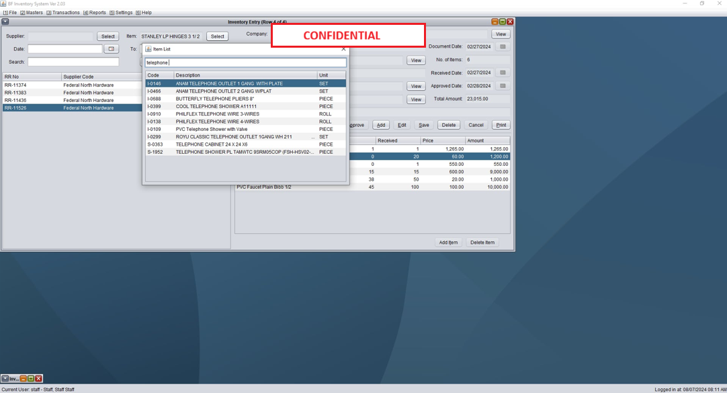Screen dimensions: 727x393
Task: Open the Masters menu
Action: (x=32, y=13)
